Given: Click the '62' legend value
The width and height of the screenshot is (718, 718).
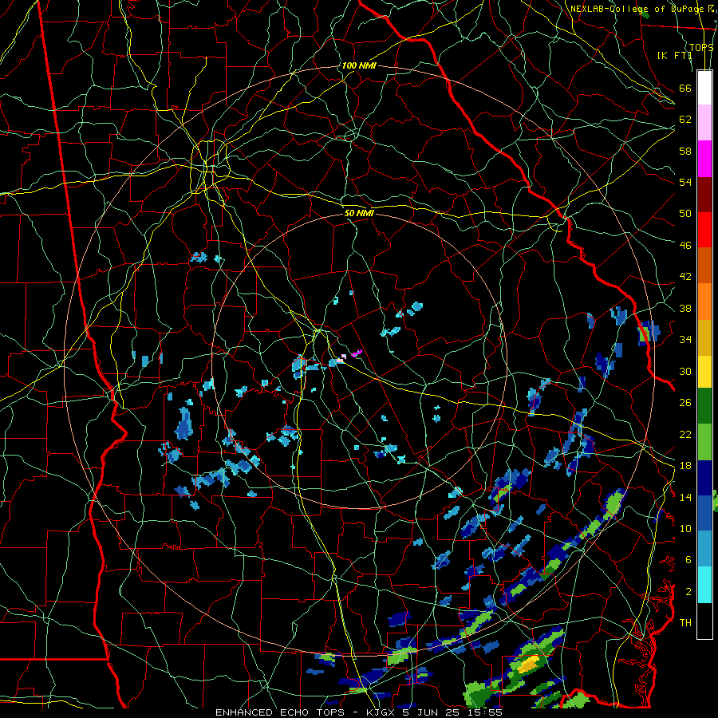Looking at the screenshot, I should (x=685, y=120).
